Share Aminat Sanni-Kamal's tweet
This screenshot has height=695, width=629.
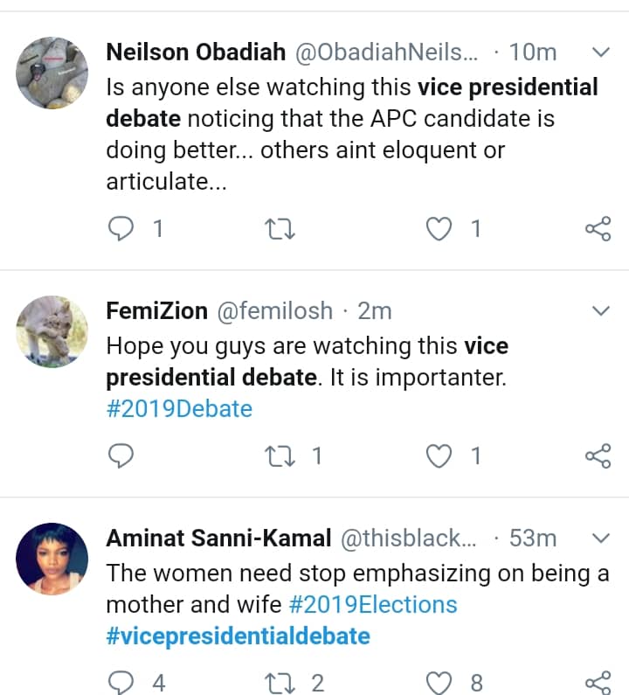tap(598, 683)
